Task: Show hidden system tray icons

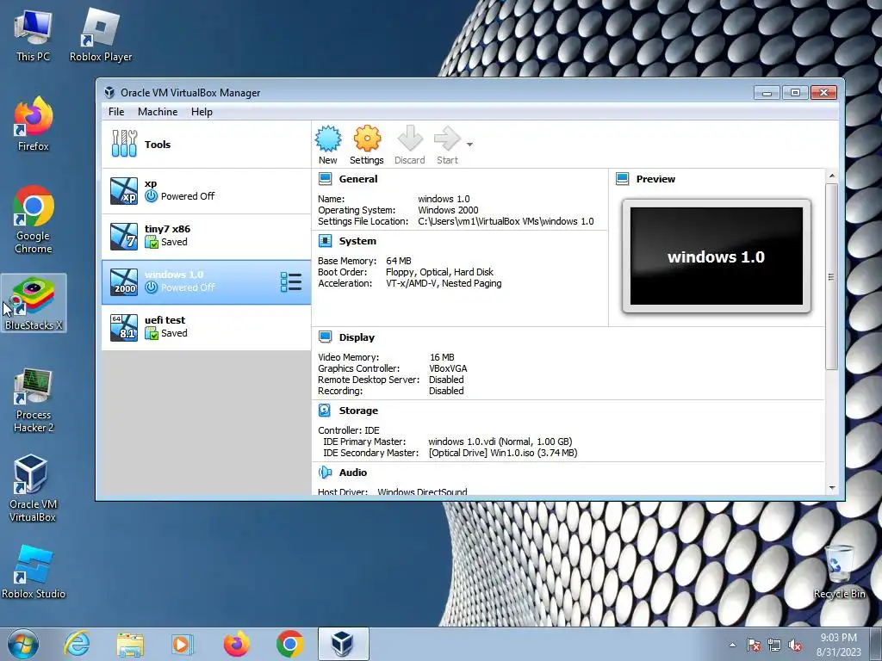Action: tap(732, 645)
